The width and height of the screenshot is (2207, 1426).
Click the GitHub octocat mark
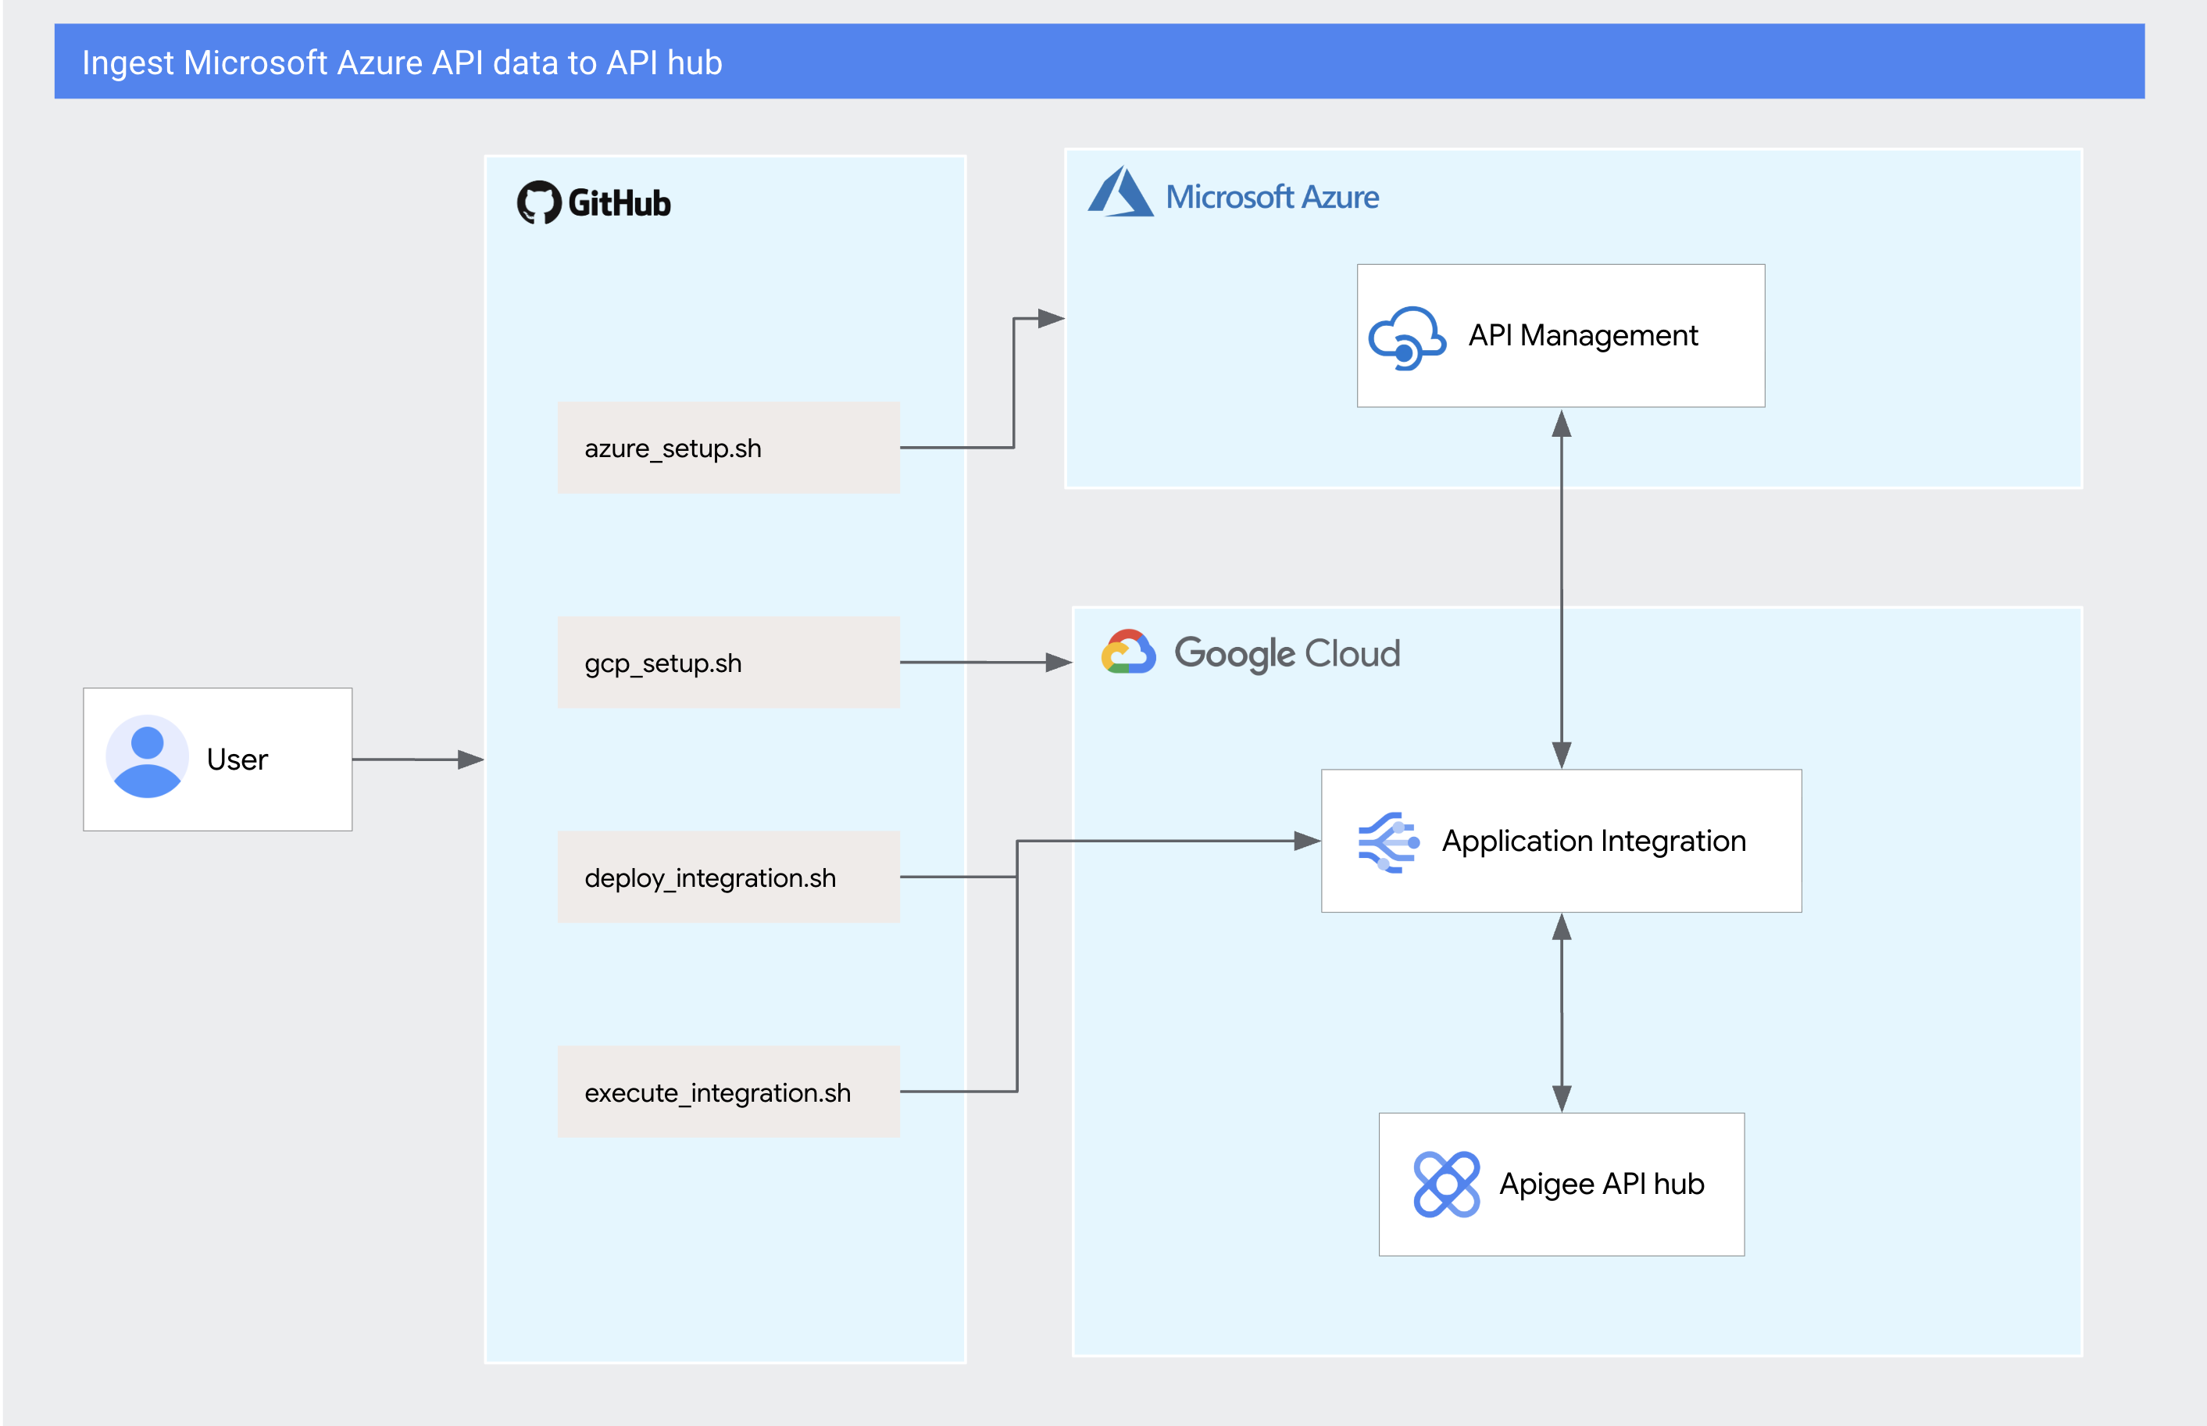pyautogui.click(x=541, y=201)
